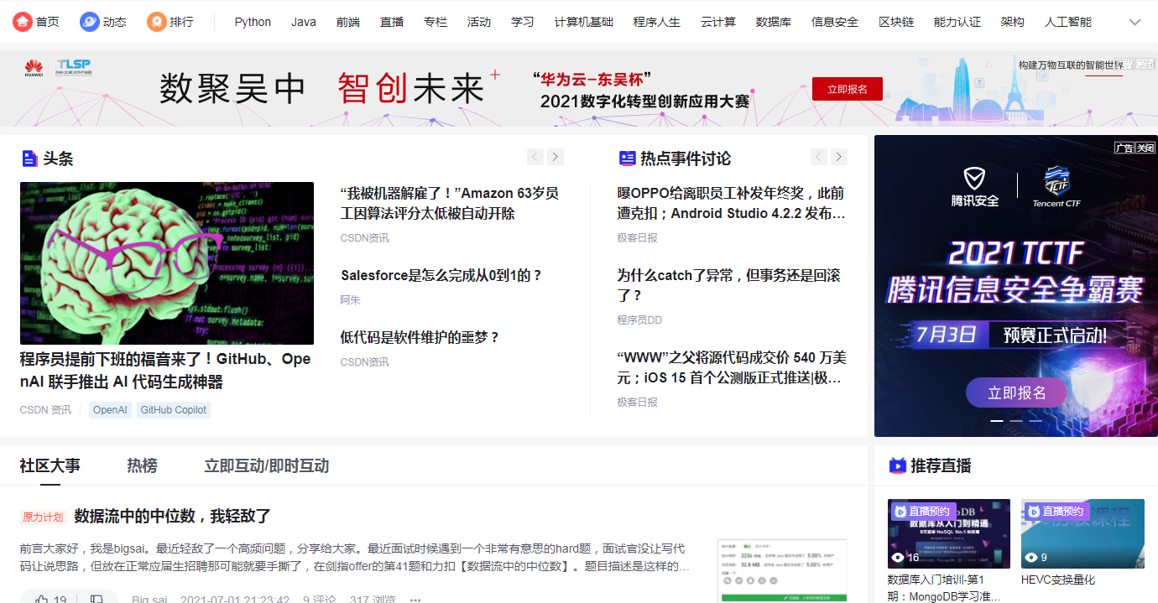Switch to 立即互动/即时互动 tab
This screenshot has width=1158, height=603.
click(x=267, y=465)
